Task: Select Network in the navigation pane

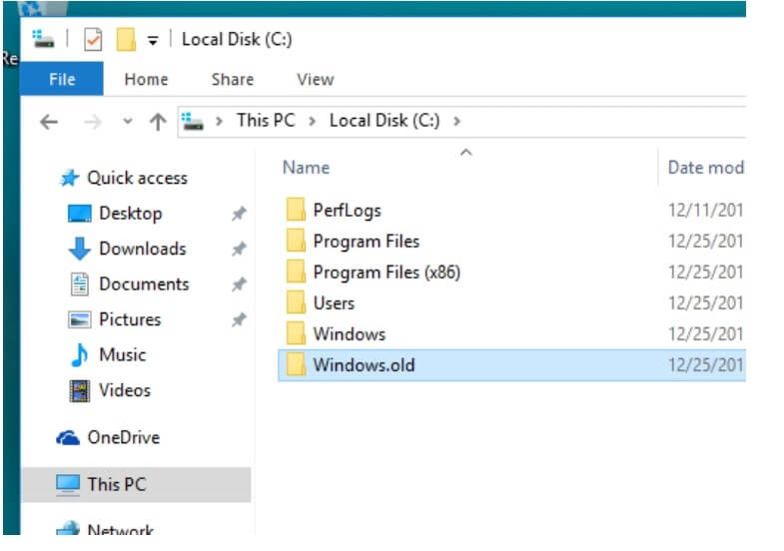Action: click(x=120, y=529)
